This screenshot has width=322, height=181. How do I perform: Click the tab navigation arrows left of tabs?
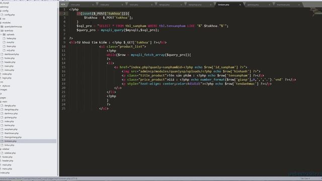pos(63,5)
